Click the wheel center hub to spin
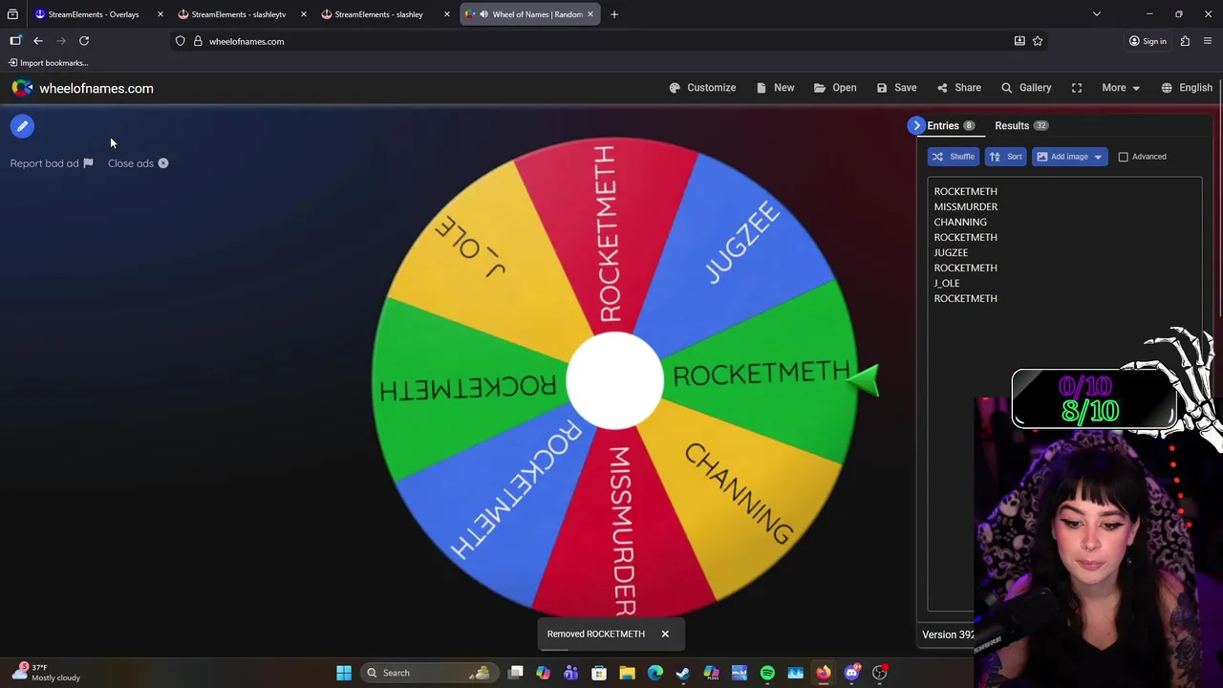1223x688 pixels. (614, 380)
